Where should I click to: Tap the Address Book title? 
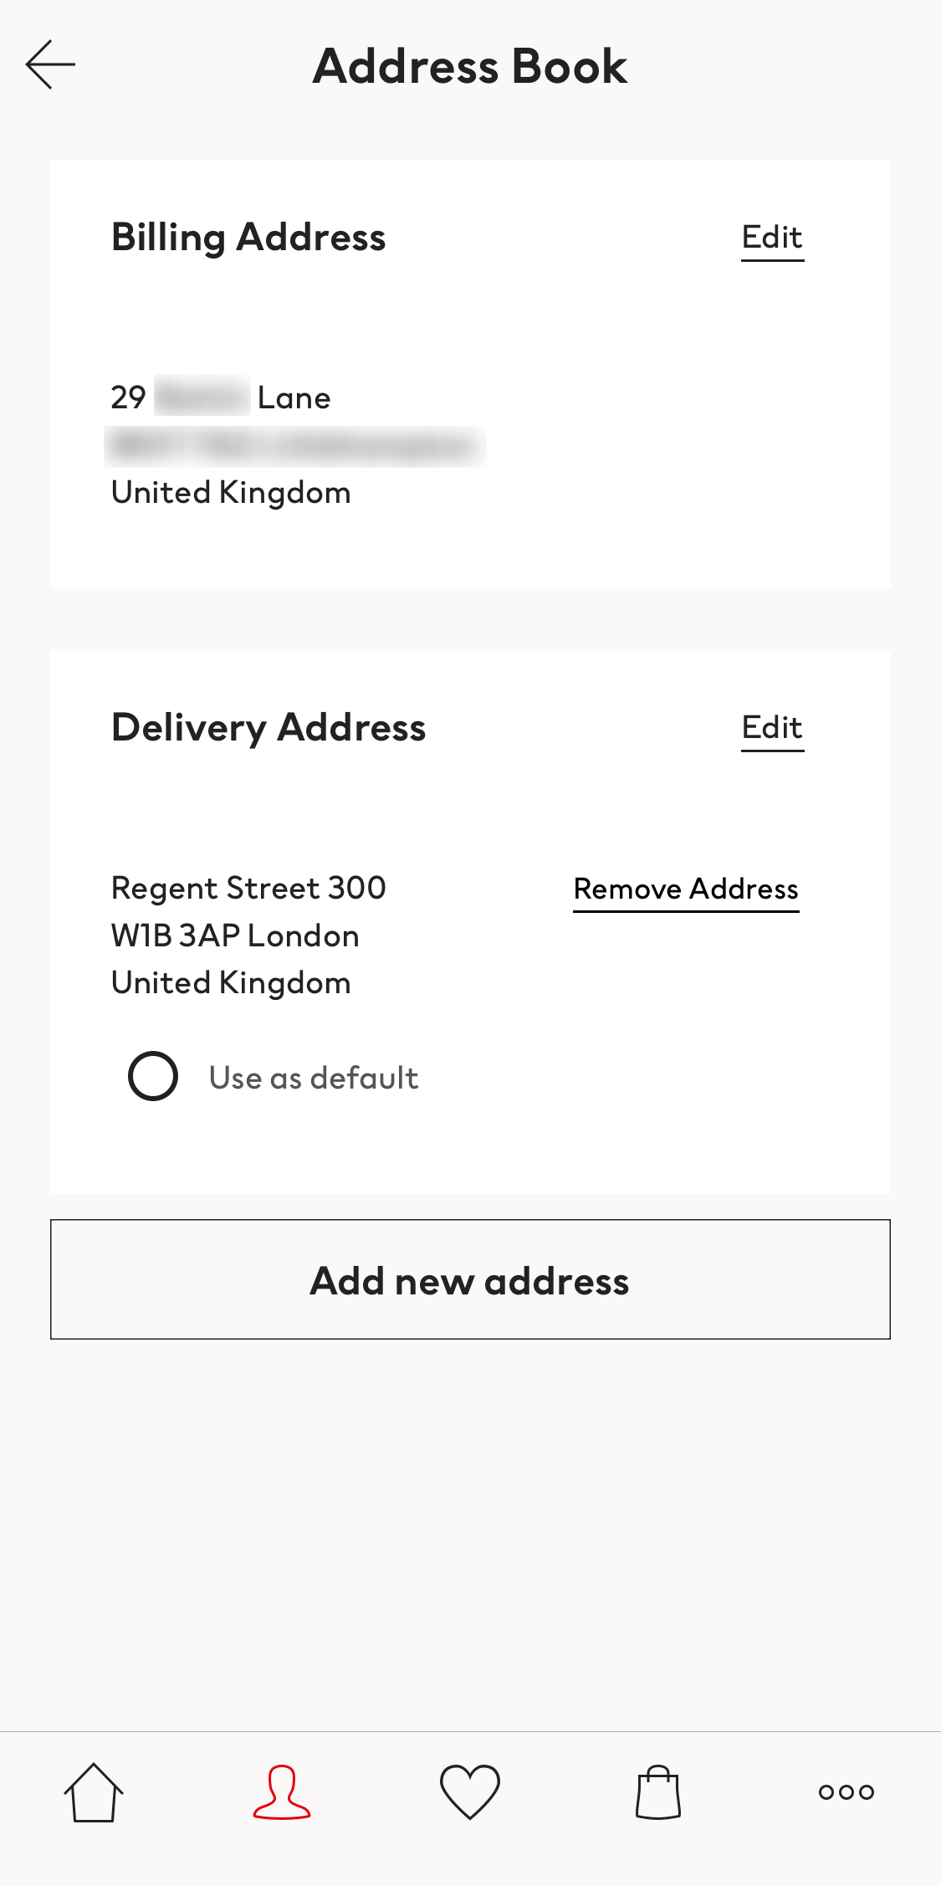(x=469, y=67)
